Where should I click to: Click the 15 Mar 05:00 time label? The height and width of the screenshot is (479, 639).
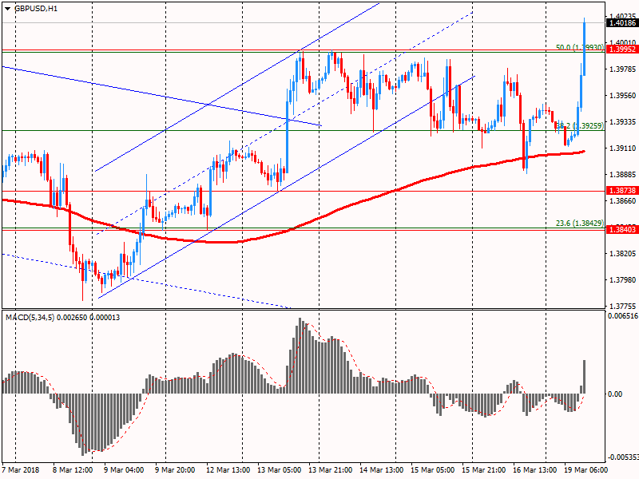433,470
